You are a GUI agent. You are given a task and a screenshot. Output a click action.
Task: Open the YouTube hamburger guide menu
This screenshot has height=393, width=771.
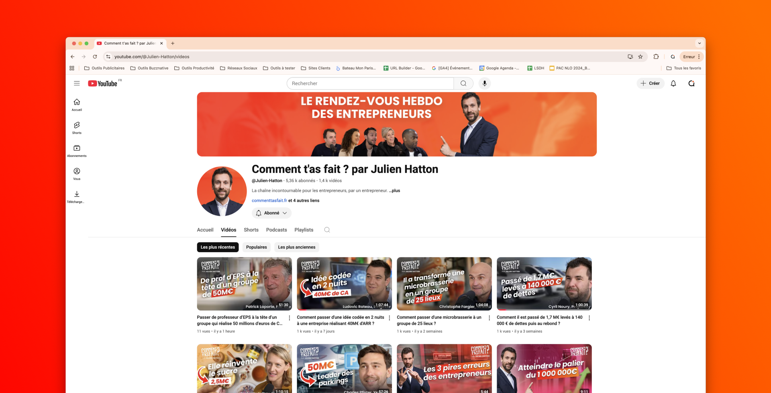[x=77, y=83]
